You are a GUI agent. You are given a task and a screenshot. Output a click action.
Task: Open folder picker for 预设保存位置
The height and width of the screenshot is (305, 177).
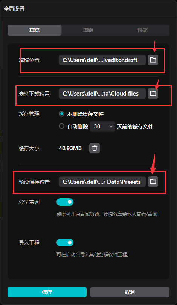click(153, 182)
